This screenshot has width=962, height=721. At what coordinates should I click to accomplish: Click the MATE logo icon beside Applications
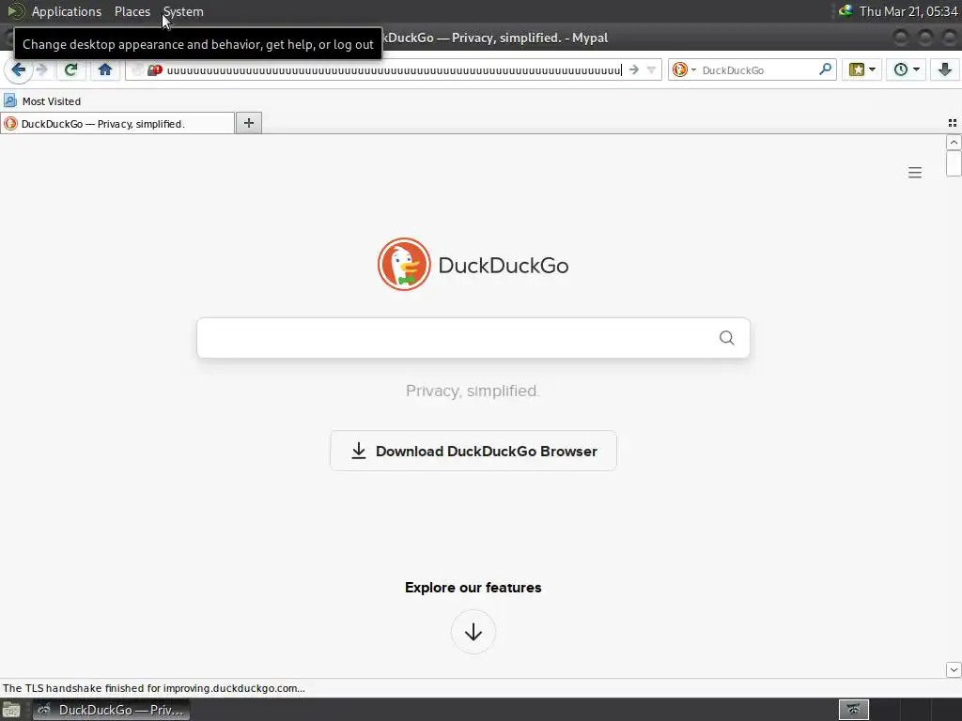[x=15, y=11]
